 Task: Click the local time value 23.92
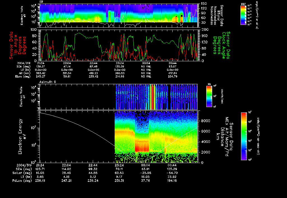[172, 177]
